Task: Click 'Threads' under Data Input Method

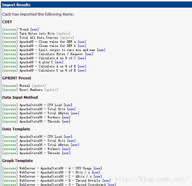Action: coord(54,121)
